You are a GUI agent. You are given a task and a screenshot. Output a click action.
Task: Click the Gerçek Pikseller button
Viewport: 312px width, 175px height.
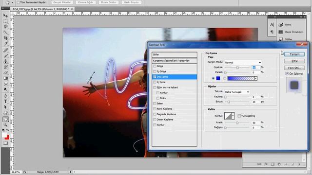62,2
